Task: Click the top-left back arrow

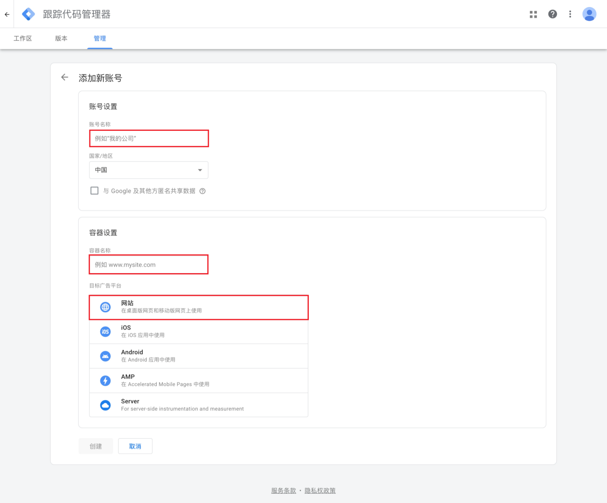Action: [7, 14]
